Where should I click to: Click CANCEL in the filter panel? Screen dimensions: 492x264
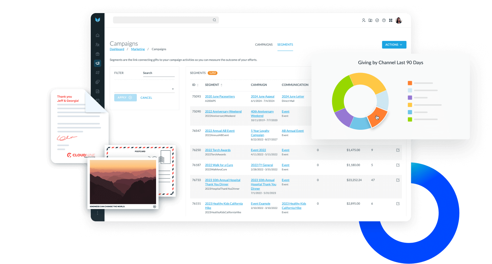pyautogui.click(x=146, y=98)
